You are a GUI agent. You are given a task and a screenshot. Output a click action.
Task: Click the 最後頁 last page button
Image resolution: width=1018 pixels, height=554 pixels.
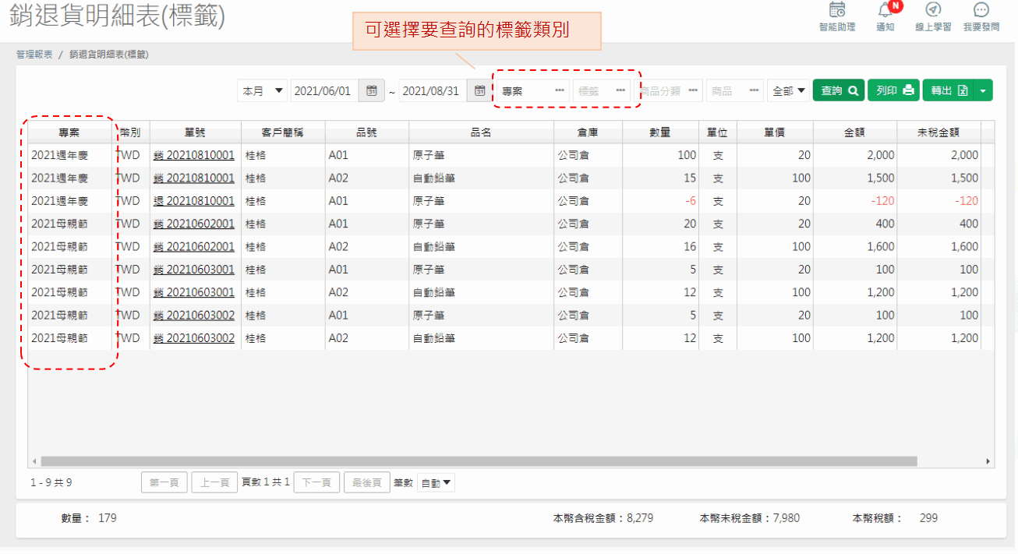pyautogui.click(x=366, y=482)
